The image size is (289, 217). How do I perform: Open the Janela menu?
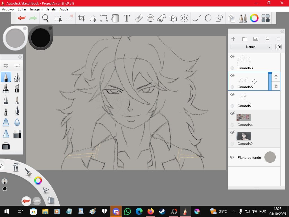tap(51, 9)
